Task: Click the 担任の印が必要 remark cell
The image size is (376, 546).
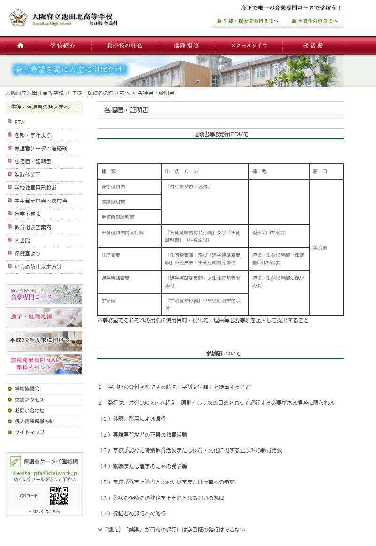Action: coord(279,236)
